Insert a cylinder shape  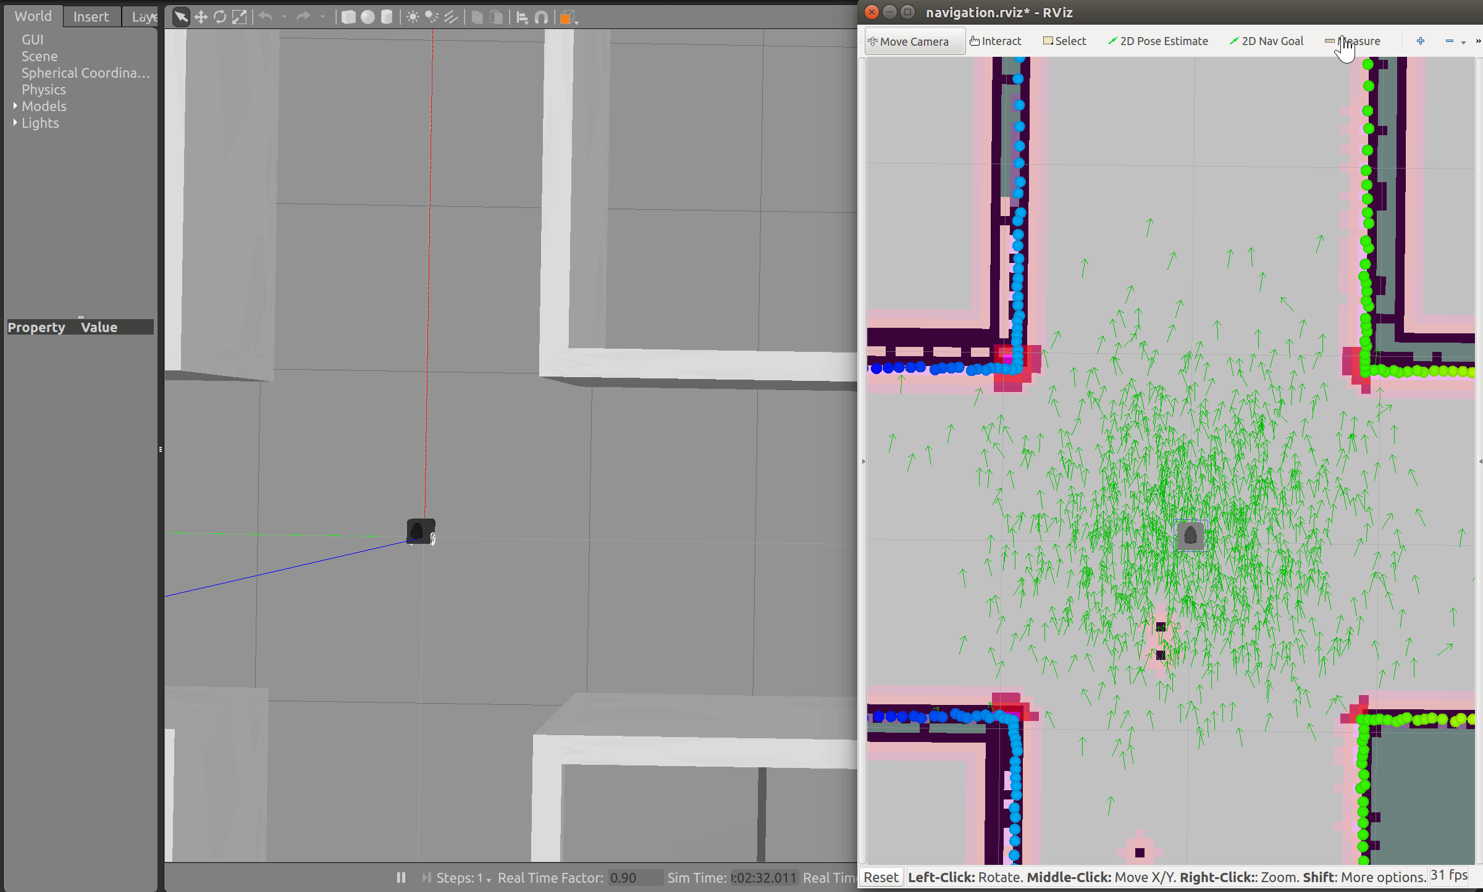pos(387,17)
